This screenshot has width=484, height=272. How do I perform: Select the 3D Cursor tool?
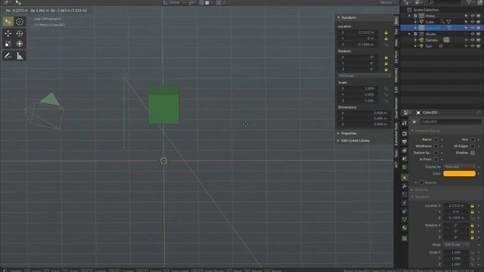click(20, 22)
